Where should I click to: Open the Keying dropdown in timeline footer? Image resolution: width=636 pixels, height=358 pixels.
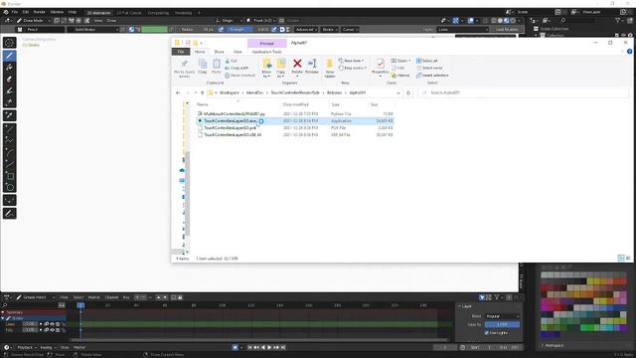pyautogui.click(x=48, y=347)
